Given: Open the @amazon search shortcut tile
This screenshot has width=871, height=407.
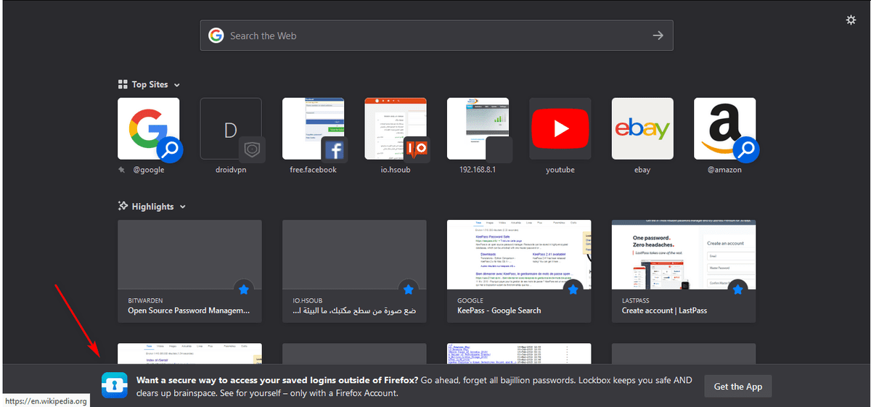Looking at the screenshot, I should click(724, 129).
